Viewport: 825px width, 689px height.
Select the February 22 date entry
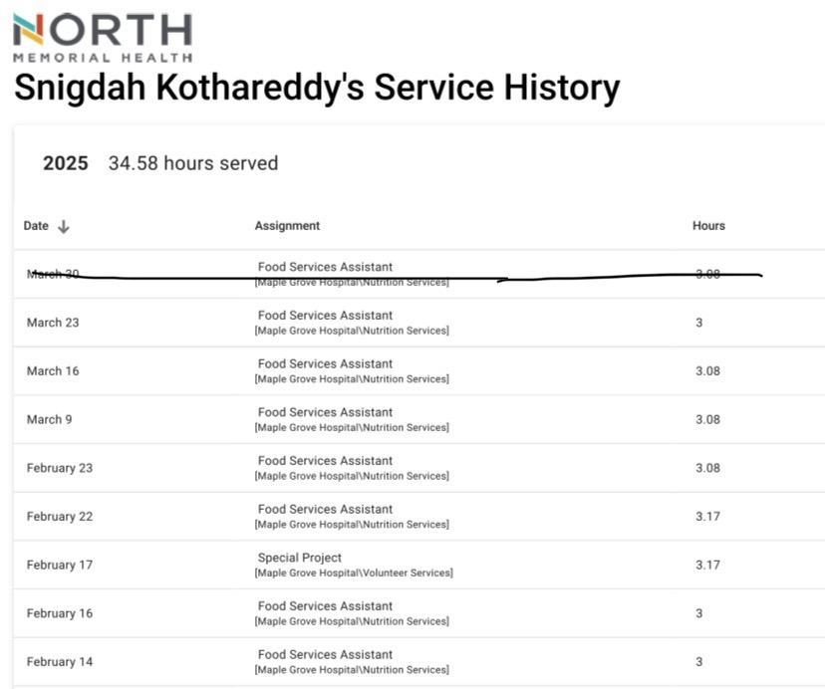click(60, 517)
